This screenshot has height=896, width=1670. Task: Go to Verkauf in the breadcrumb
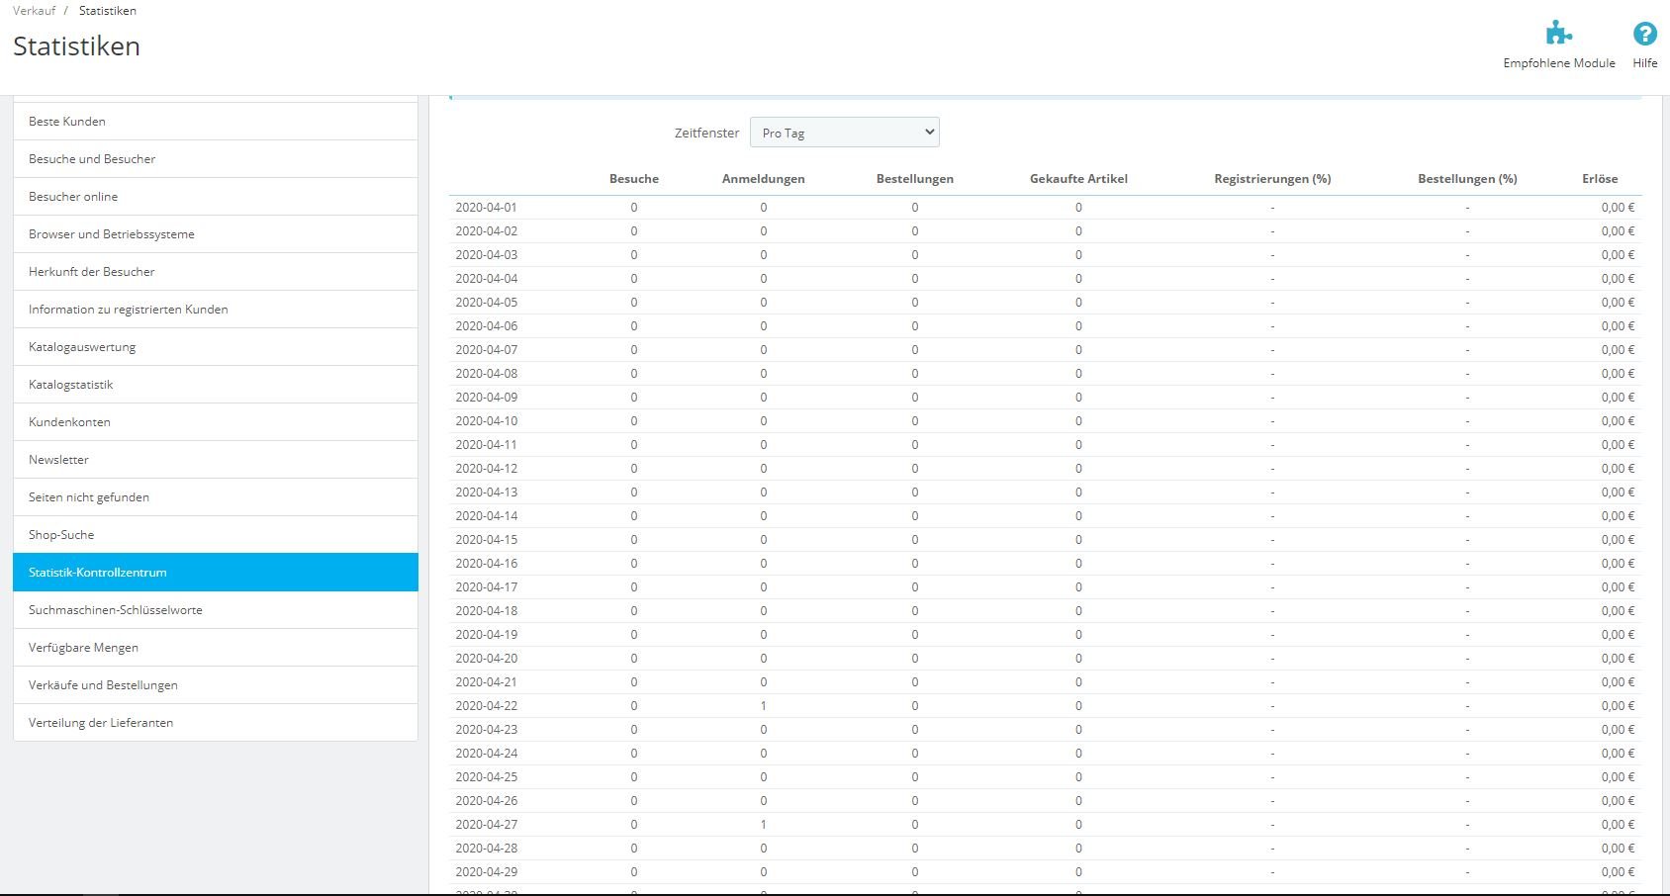pyautogui.click(x=35, y=11)
